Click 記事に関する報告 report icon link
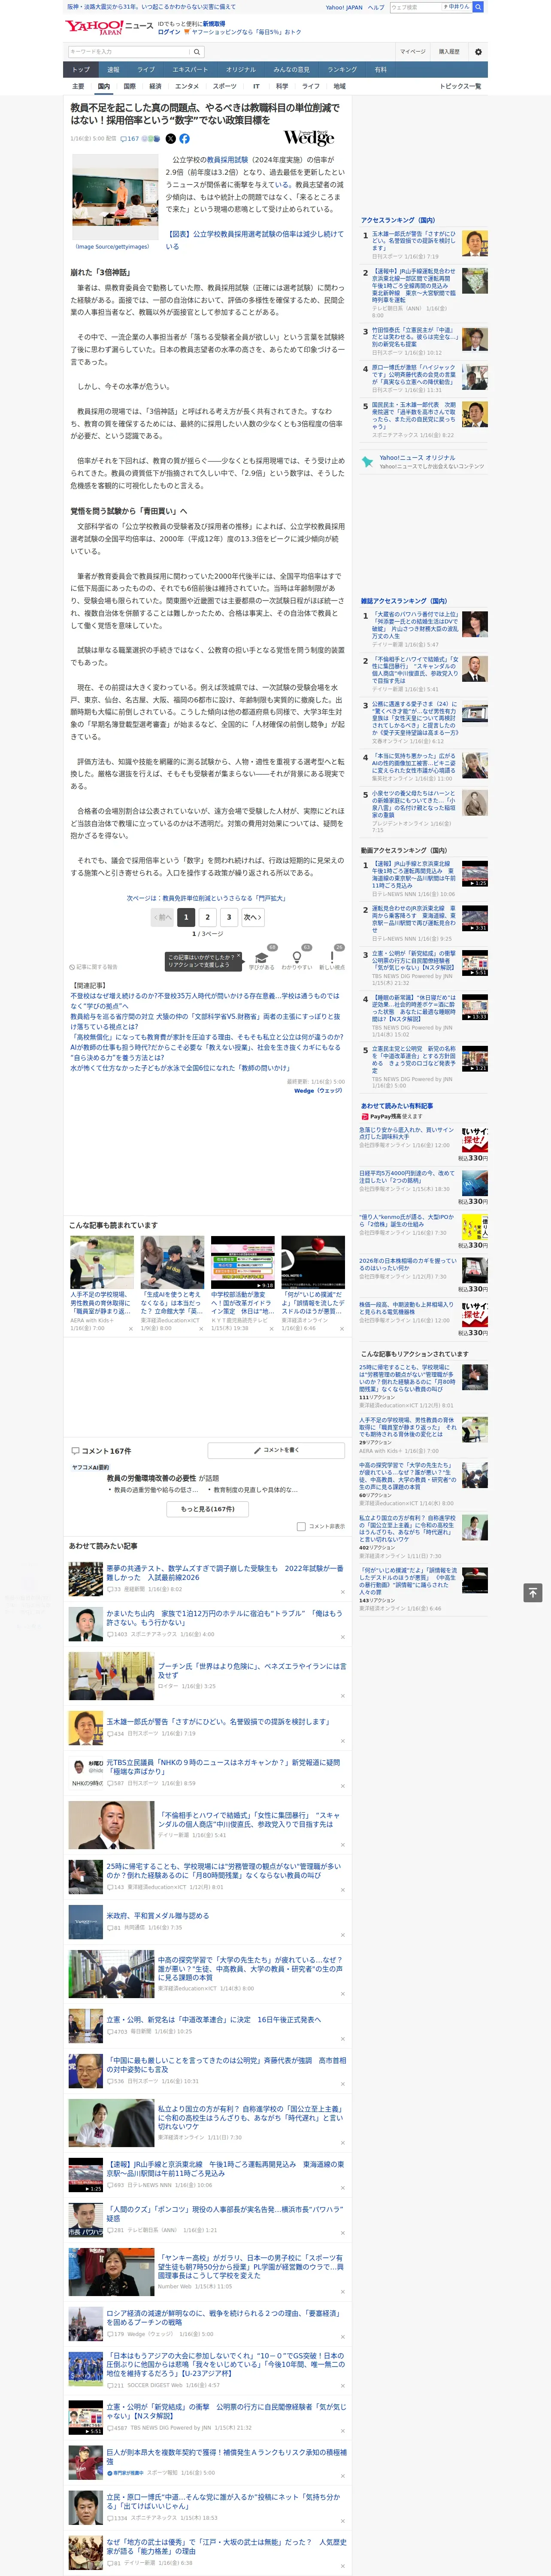The height and width of the screenshot is (2576, 551). 94,967
